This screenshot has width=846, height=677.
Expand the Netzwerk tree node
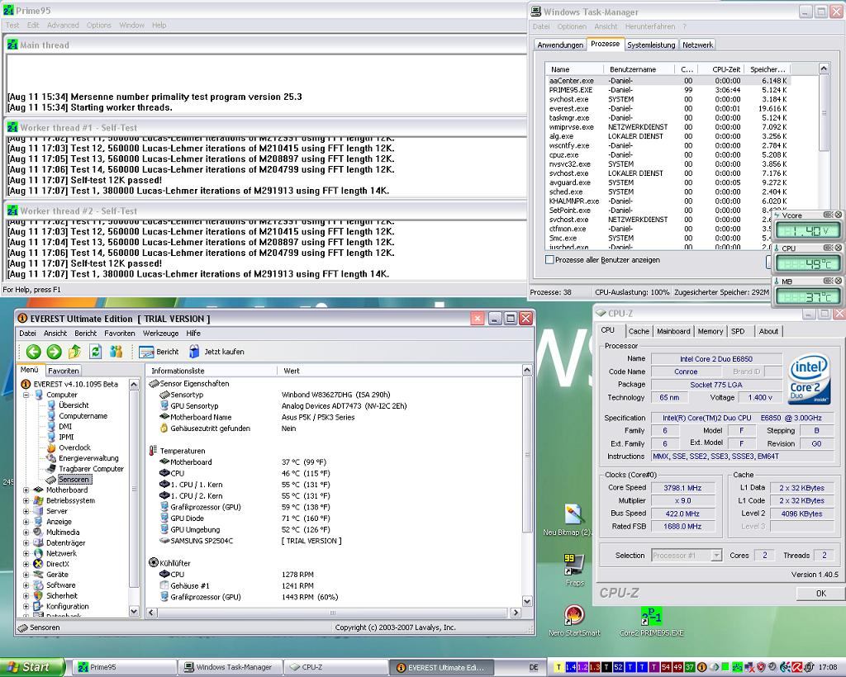(x=26, y=553)
